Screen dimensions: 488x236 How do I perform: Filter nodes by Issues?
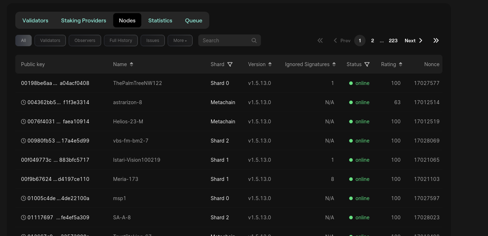(152, 41)
